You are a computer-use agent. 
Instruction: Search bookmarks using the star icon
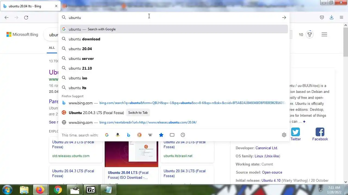[161, 135]
